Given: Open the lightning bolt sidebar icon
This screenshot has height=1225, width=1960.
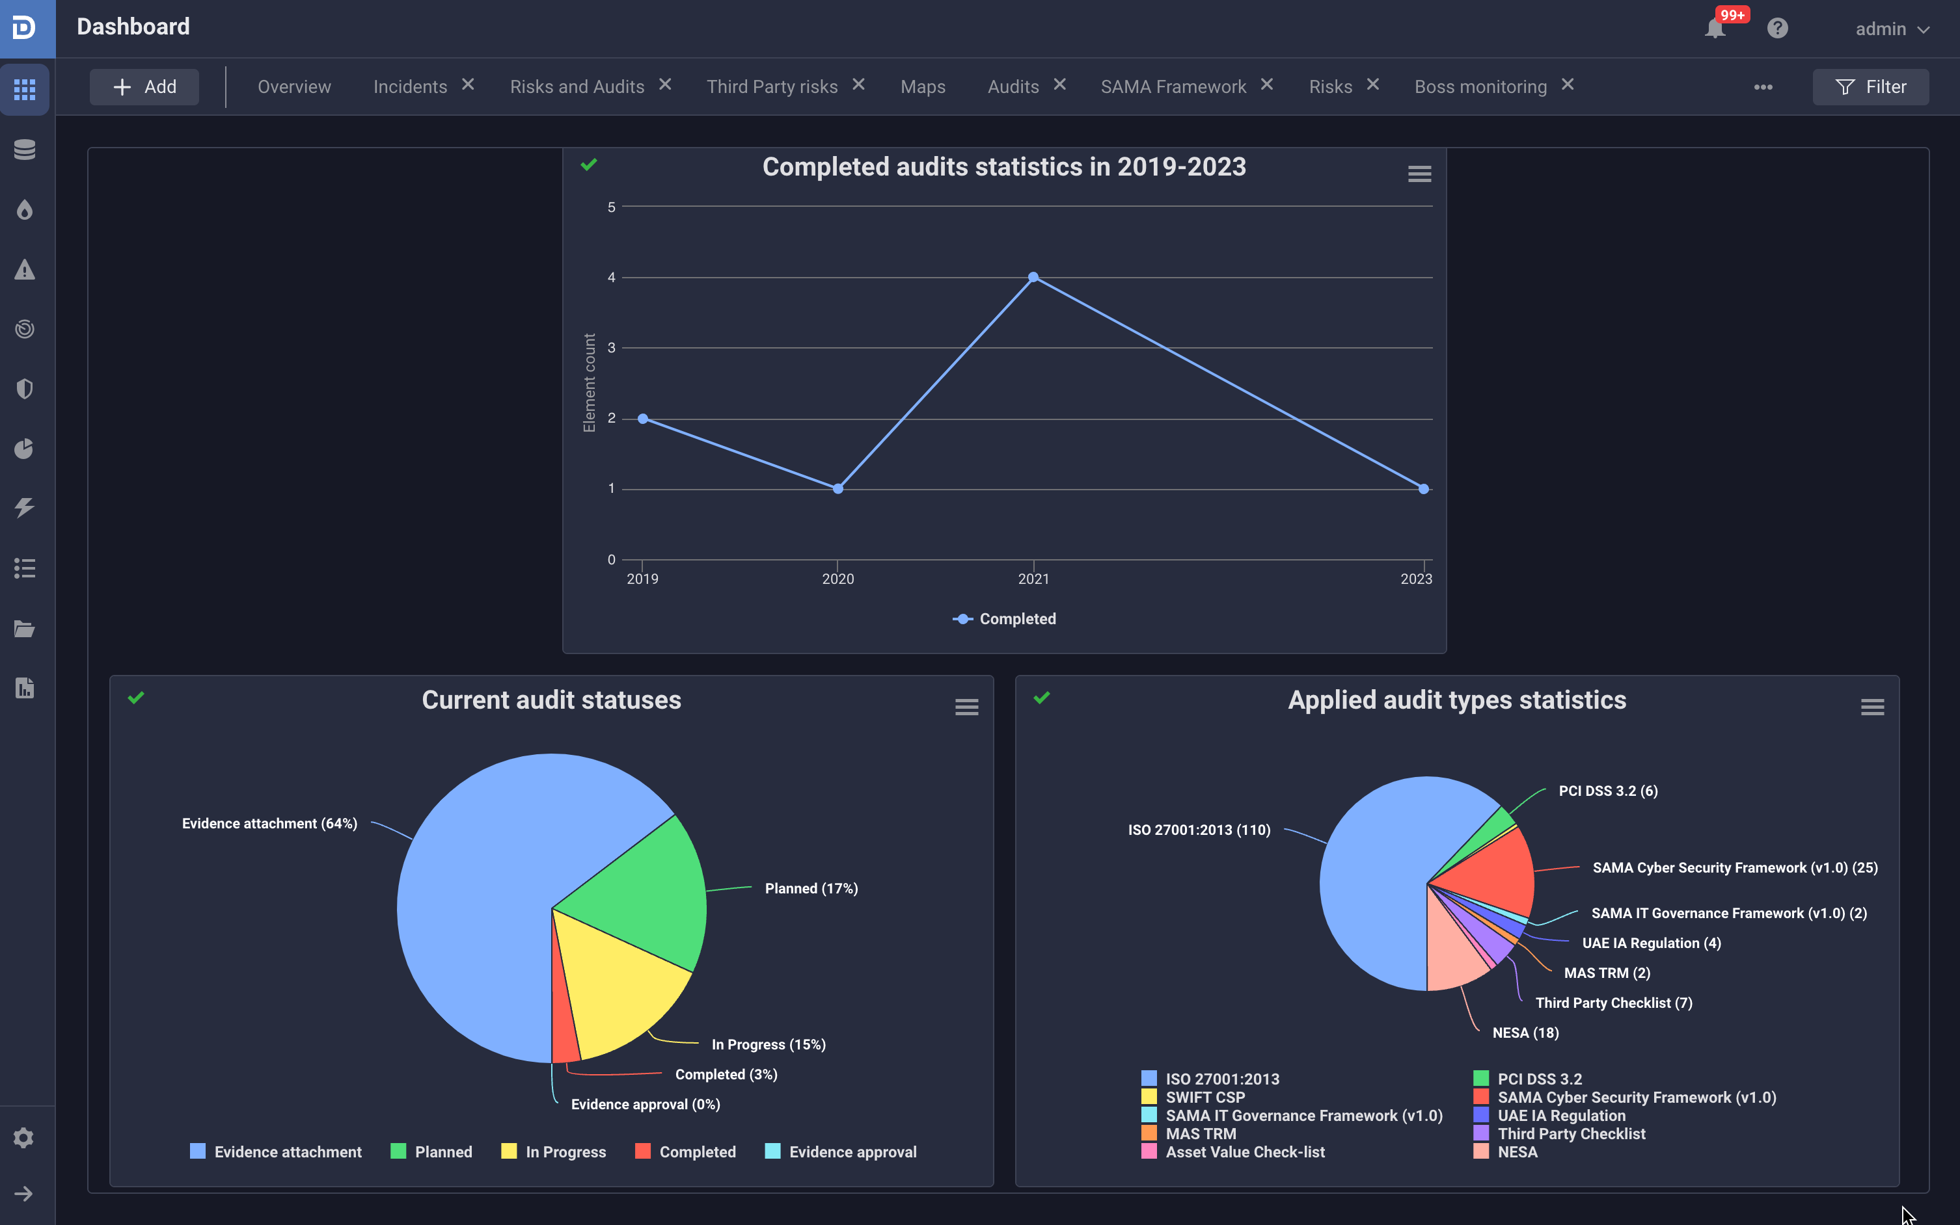Looking at the screenshot, I should 24,508.
